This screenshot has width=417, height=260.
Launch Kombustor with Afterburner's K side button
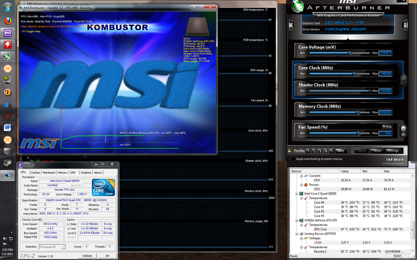pos(291,25)
